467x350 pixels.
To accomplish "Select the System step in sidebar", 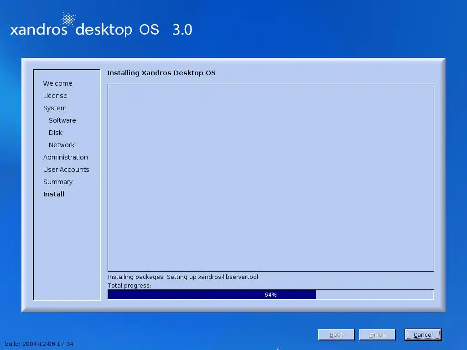I will tap(55, 108).
